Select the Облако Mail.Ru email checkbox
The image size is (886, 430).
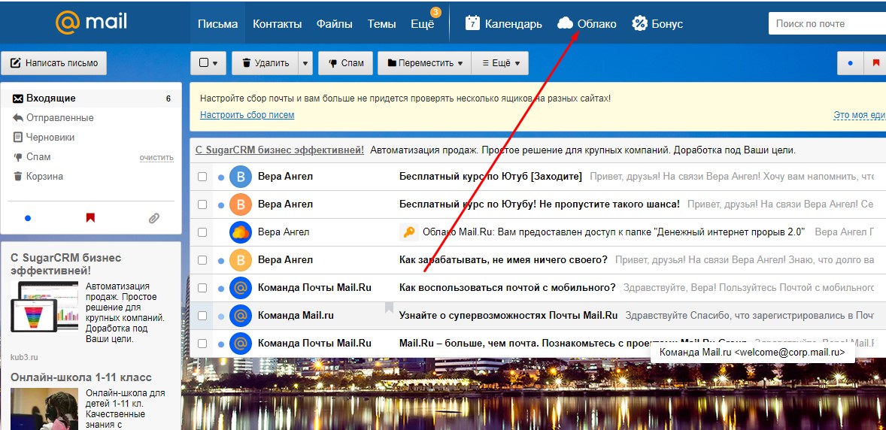click(202, 232)
